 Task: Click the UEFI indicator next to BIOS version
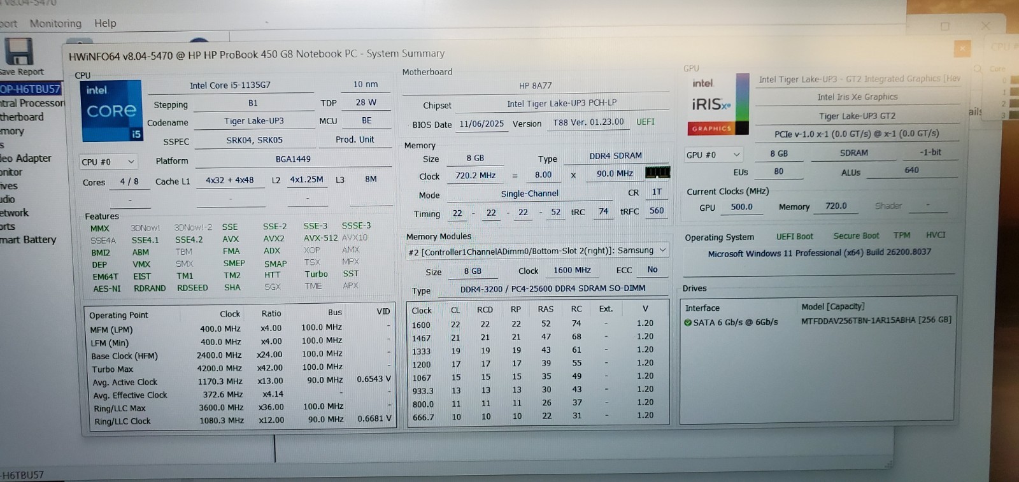tap(645, 122)
